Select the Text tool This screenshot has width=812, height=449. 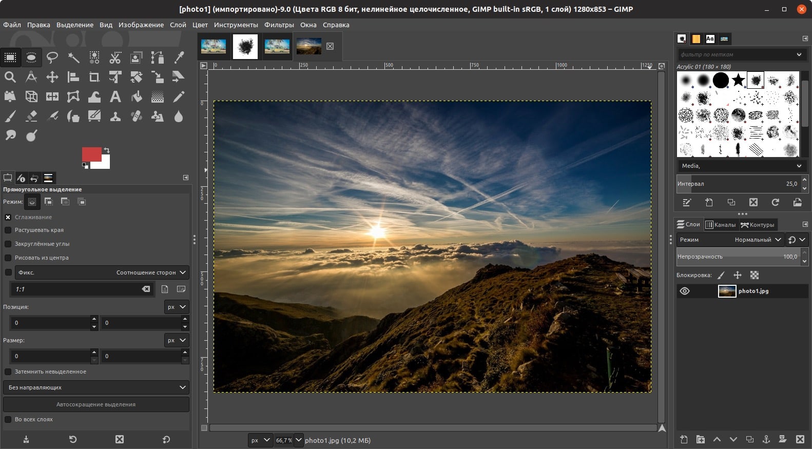point(115,96)
